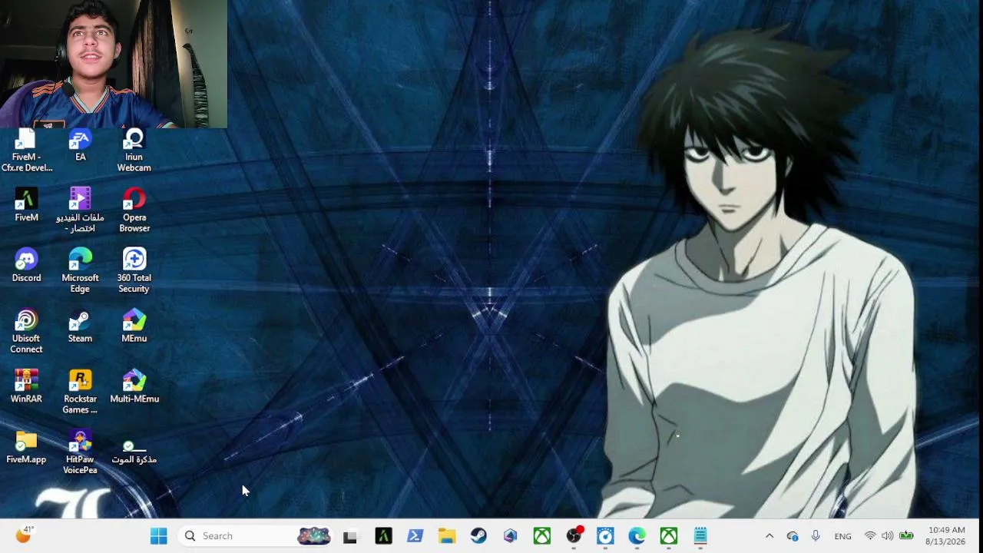Select the Ubisoft Connect desktop icon
This screenshot has width=983, height=553.
point(26,332)
